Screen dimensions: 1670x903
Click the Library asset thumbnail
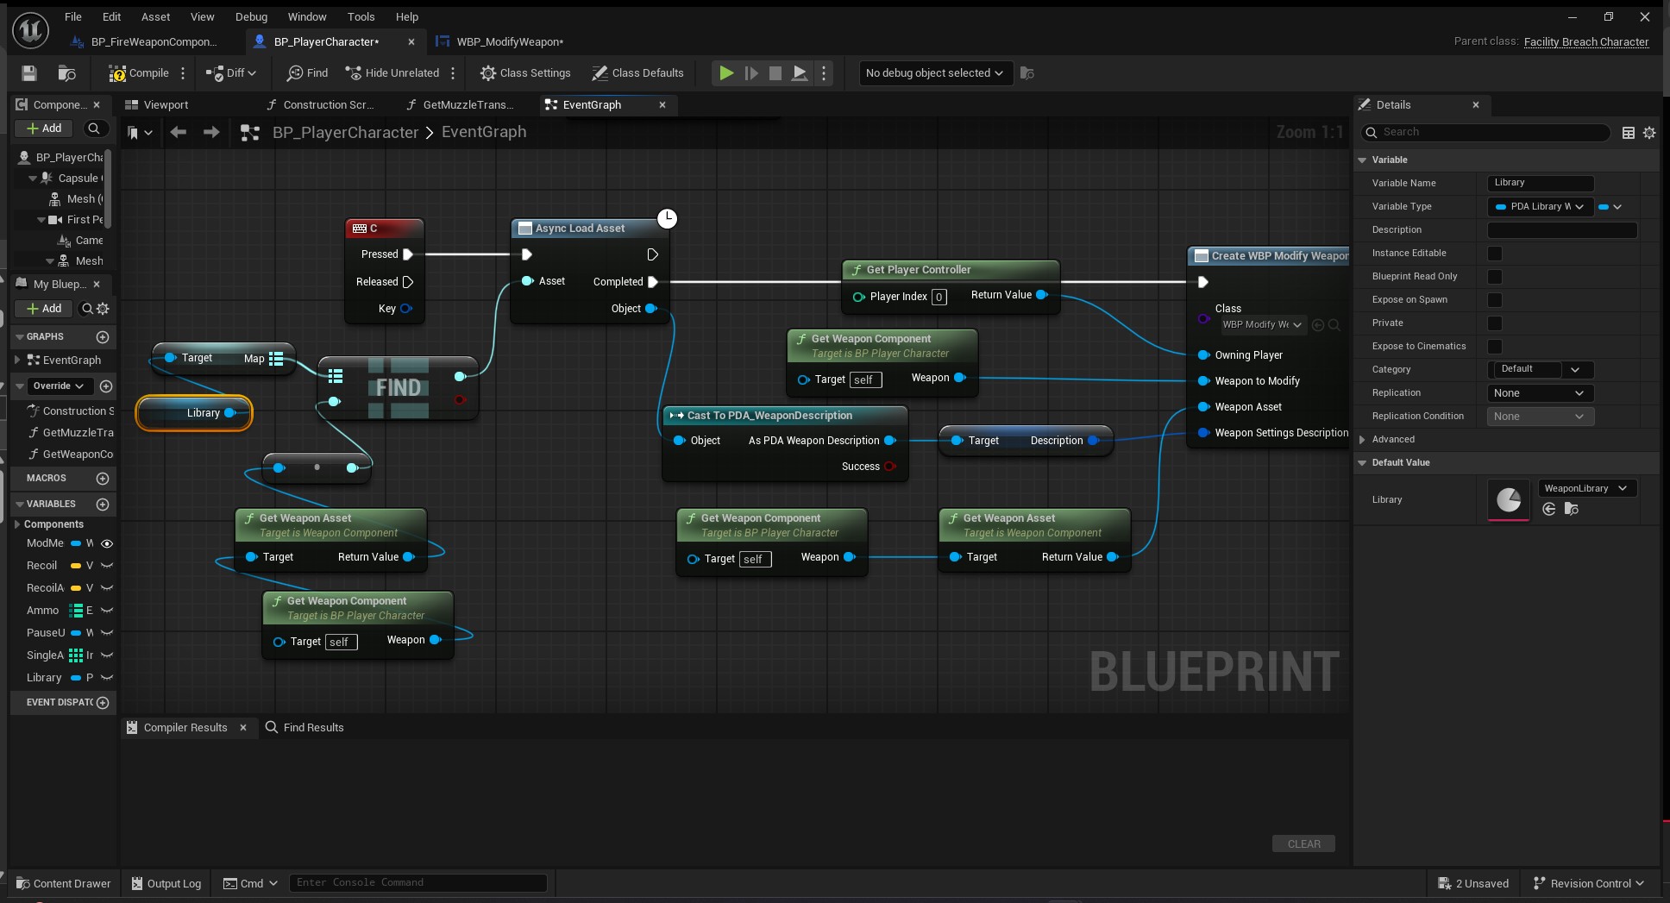(1509, 500)
